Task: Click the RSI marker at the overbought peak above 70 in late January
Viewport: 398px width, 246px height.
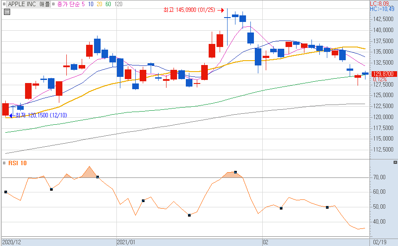Action: [235, 172]
